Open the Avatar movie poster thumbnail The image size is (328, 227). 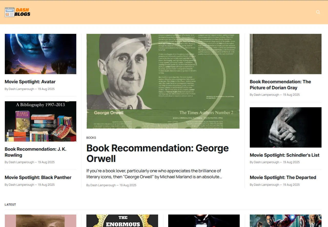tap(40, 54)
